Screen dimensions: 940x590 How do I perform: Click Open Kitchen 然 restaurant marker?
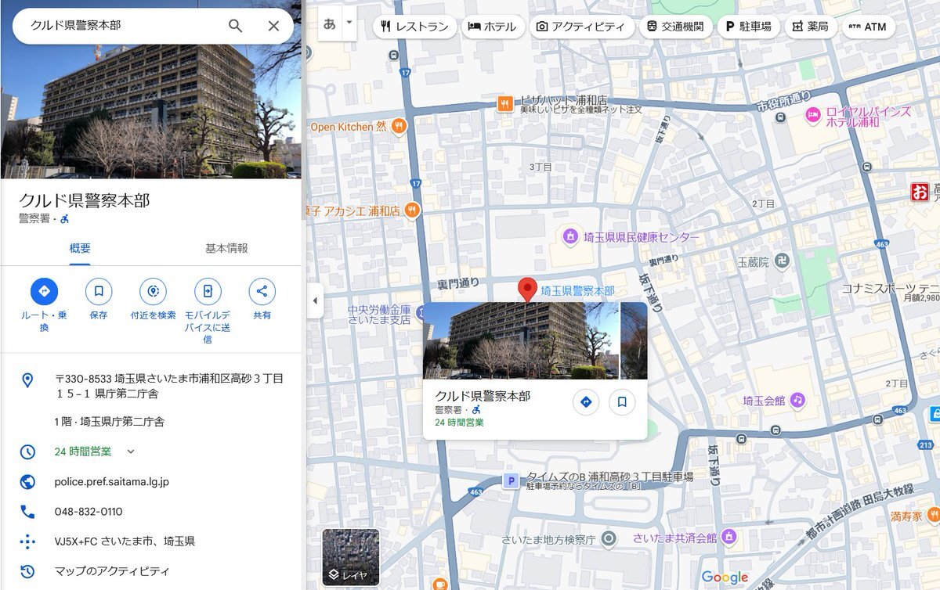point(399,125)
